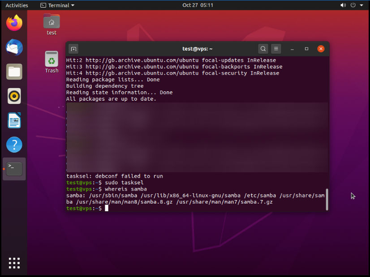Click the /etc/samba path in output
This screenshot has width=370, height=277.
click(260, 196)
